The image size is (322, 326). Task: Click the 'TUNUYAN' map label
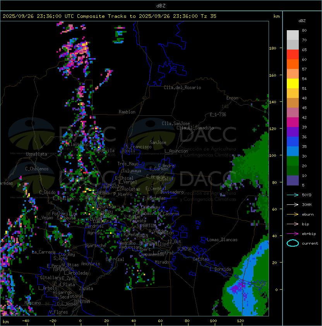click(82, 302)
